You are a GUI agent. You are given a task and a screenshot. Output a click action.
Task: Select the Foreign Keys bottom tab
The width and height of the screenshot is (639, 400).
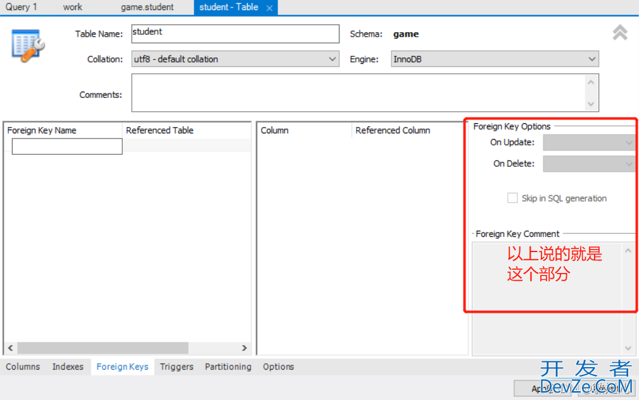tap(122, 367)
